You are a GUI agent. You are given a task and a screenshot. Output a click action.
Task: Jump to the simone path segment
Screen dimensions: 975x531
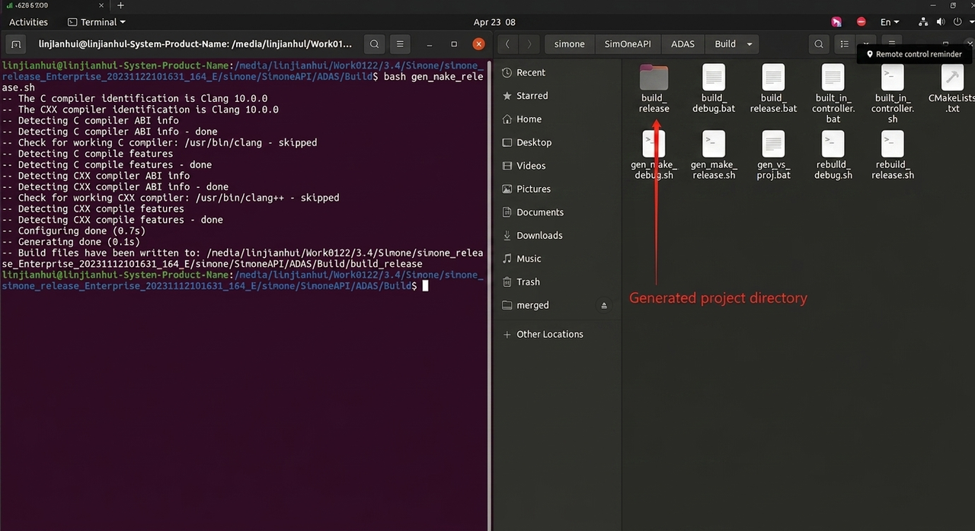[569, 44]
